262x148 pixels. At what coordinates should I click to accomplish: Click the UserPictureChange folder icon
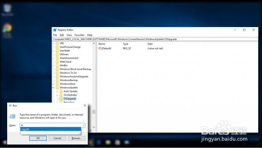(57, 47)
